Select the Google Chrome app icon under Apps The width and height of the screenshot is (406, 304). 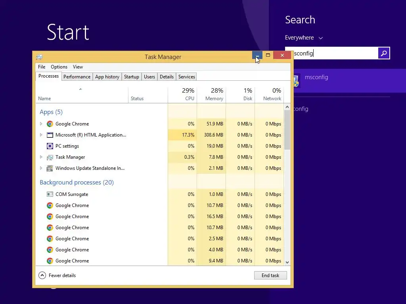tap(50, 124)
